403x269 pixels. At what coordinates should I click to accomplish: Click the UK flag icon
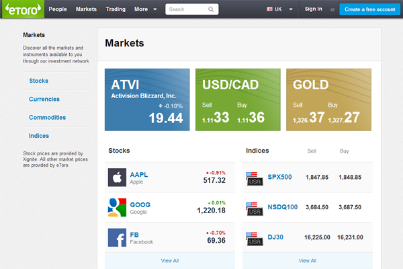pyautogui.click(x=269, y=9)
